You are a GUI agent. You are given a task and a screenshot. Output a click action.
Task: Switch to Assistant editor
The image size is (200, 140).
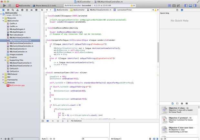(x=174, y=5)
